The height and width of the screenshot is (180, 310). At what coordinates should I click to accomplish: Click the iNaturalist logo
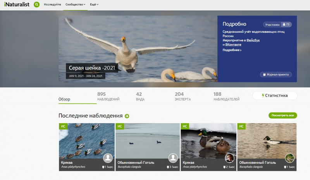click(16, 5)
